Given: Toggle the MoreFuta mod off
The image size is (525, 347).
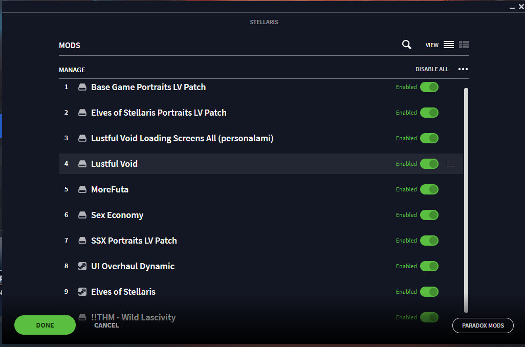Looking at the screenshot, I should (x=429, y=189).
